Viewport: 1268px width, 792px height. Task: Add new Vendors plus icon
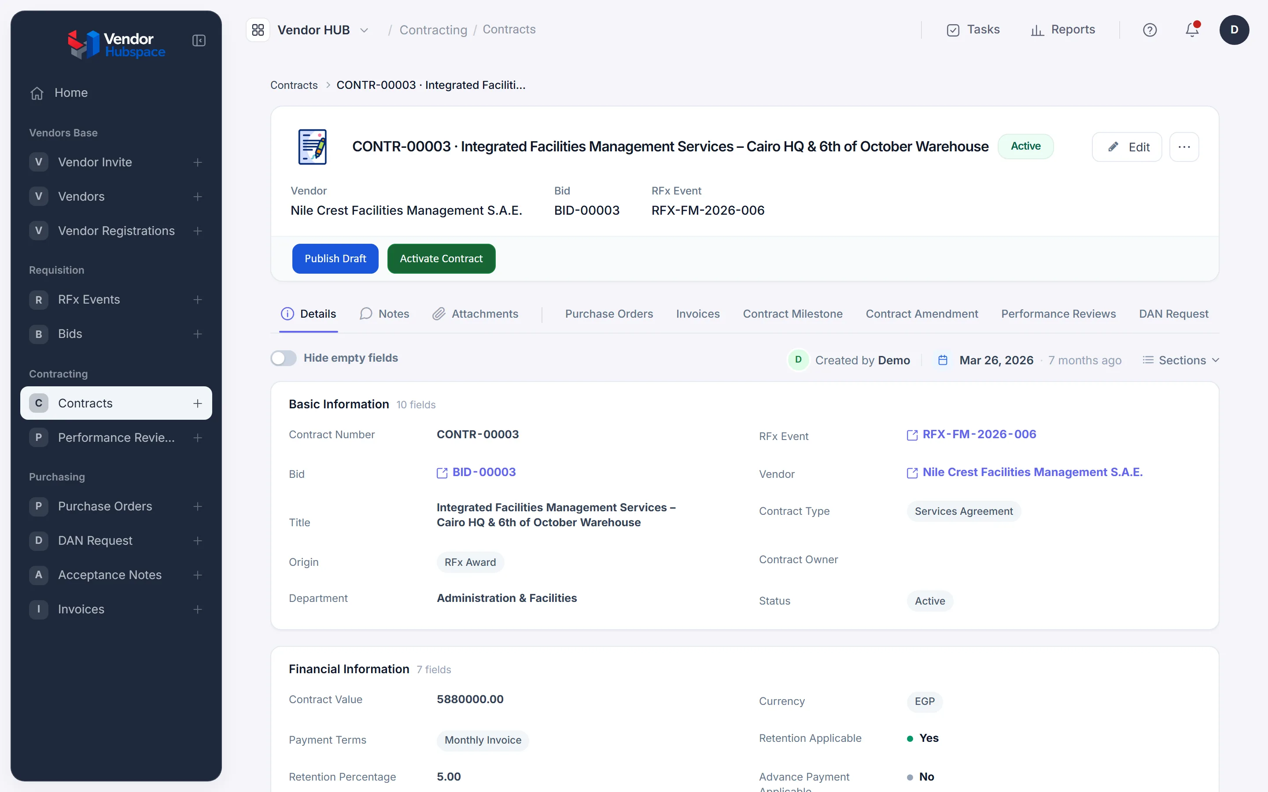198,196
